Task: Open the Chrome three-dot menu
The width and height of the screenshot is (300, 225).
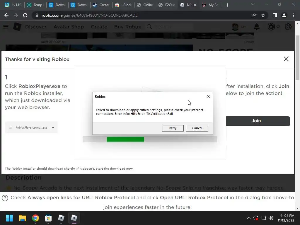Action: (x=294, y=15)
